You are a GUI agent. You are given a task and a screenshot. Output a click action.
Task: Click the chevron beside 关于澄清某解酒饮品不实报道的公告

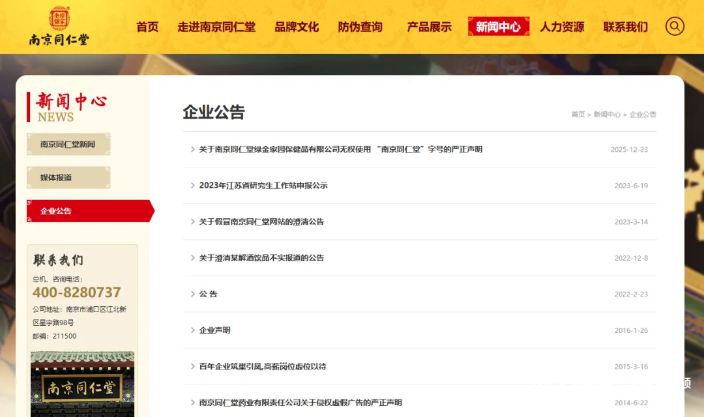point(192,258)
